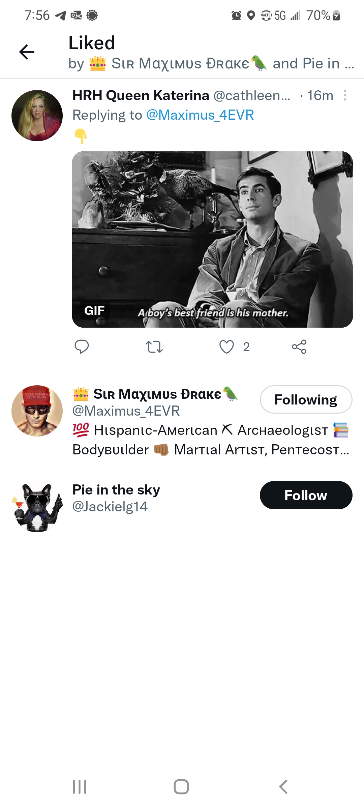Tap the GIF badge label
This screenshot has width=364, height=809.
click(x=94, y=310)
